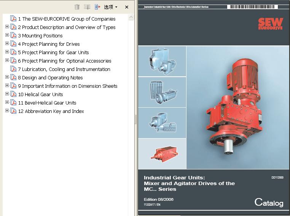Jump to 3 Mounting Positions bookmark
This screenshot has width=290, height=216.
coord(40,35)
